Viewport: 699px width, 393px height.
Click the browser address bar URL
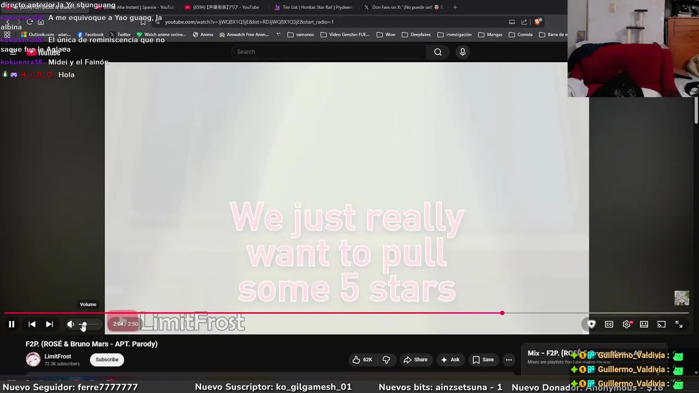(249, 22)
